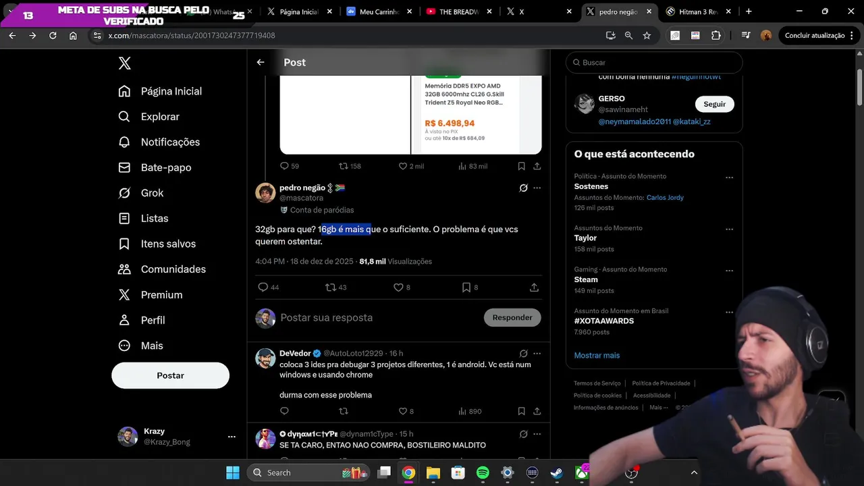The image size is (864, 486).
Task: Expand the Mais sidebar menu
Action: [141, 346]
